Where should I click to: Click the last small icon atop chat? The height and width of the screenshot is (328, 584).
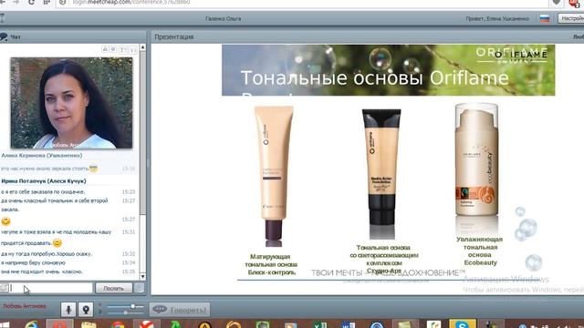tap(133, 49)
